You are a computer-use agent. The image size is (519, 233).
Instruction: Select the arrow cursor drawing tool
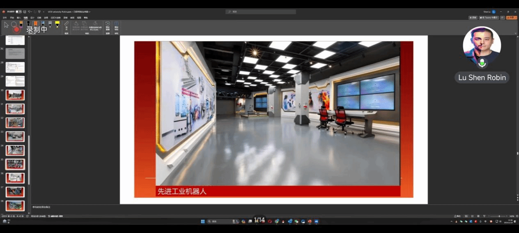click(x=6, y=25)
